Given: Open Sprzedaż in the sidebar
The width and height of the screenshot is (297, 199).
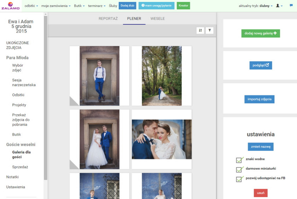Looking at the screenshot, I should (x=20, y=167).
